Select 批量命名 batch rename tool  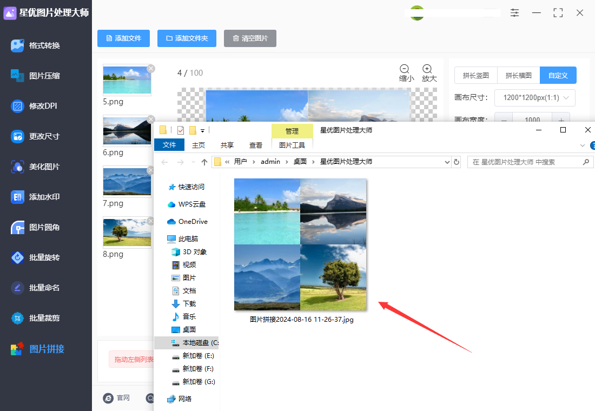coord(35,288)
